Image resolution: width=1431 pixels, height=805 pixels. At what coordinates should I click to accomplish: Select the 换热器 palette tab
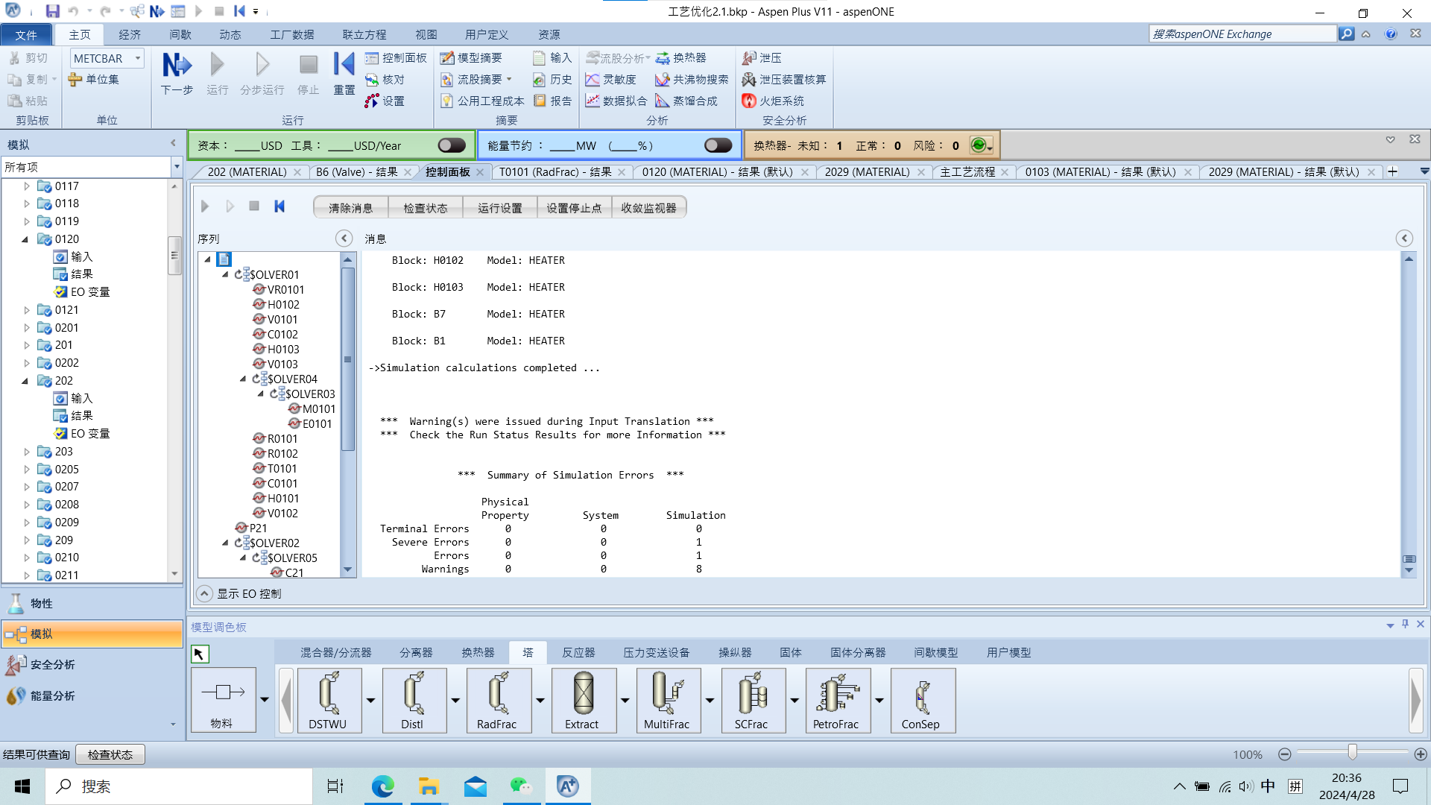(478, 653)
